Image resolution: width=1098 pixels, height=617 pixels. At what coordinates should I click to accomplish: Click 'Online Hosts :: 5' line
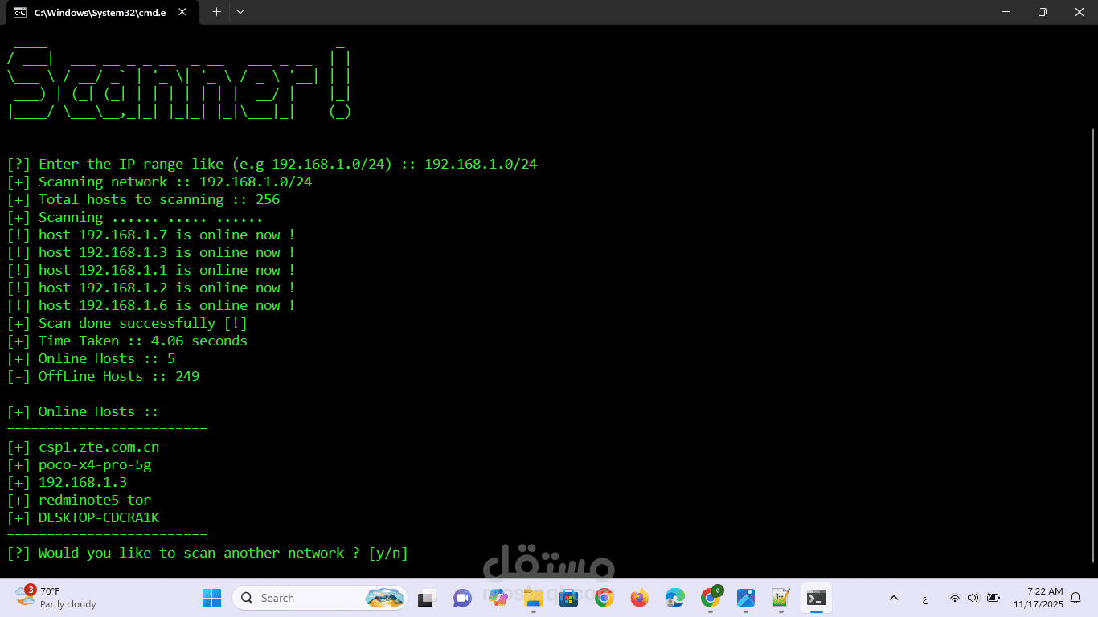point(91,358)
